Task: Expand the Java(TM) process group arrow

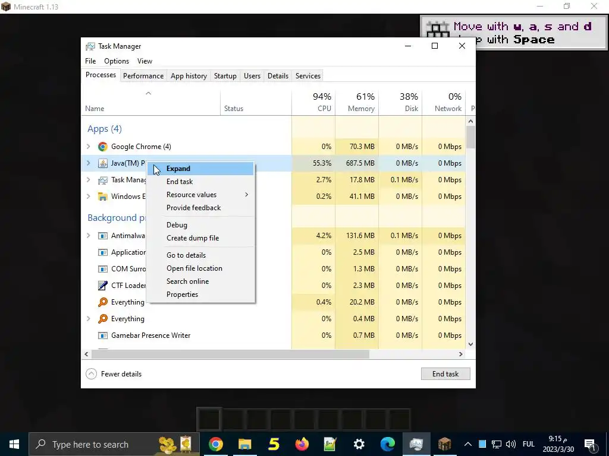Action: point(89,163)
